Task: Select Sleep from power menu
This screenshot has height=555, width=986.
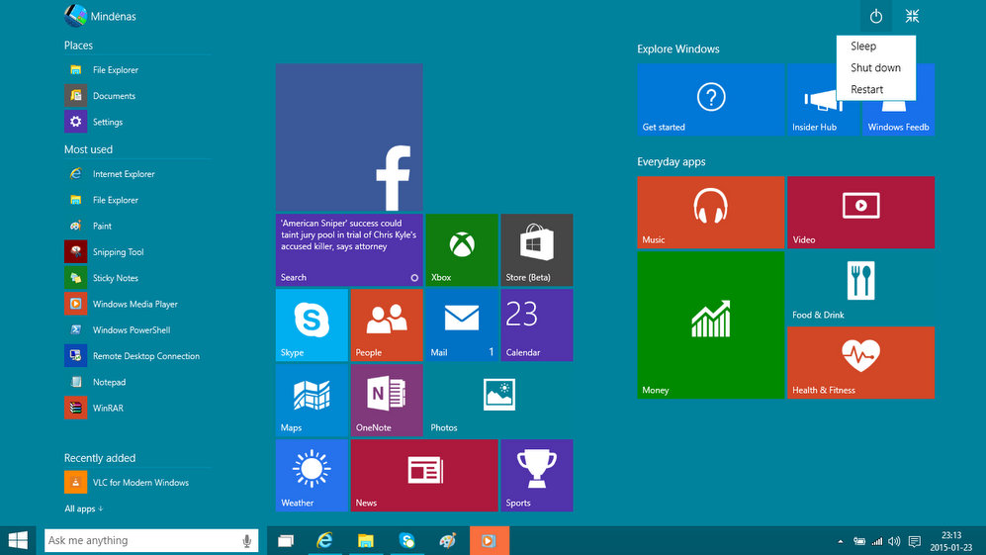Action: tap(863, 46)
